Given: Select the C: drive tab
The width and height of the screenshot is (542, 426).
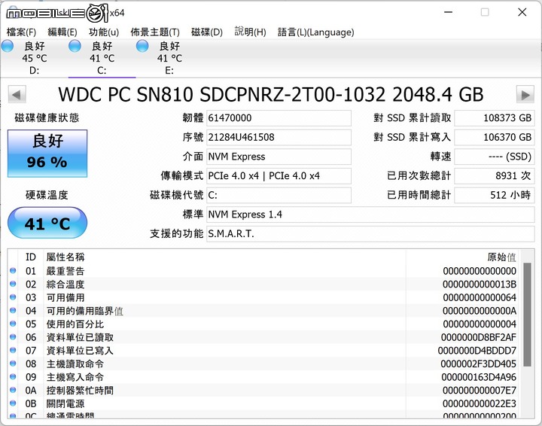Looking at the screenshot, I should (102, 58).
